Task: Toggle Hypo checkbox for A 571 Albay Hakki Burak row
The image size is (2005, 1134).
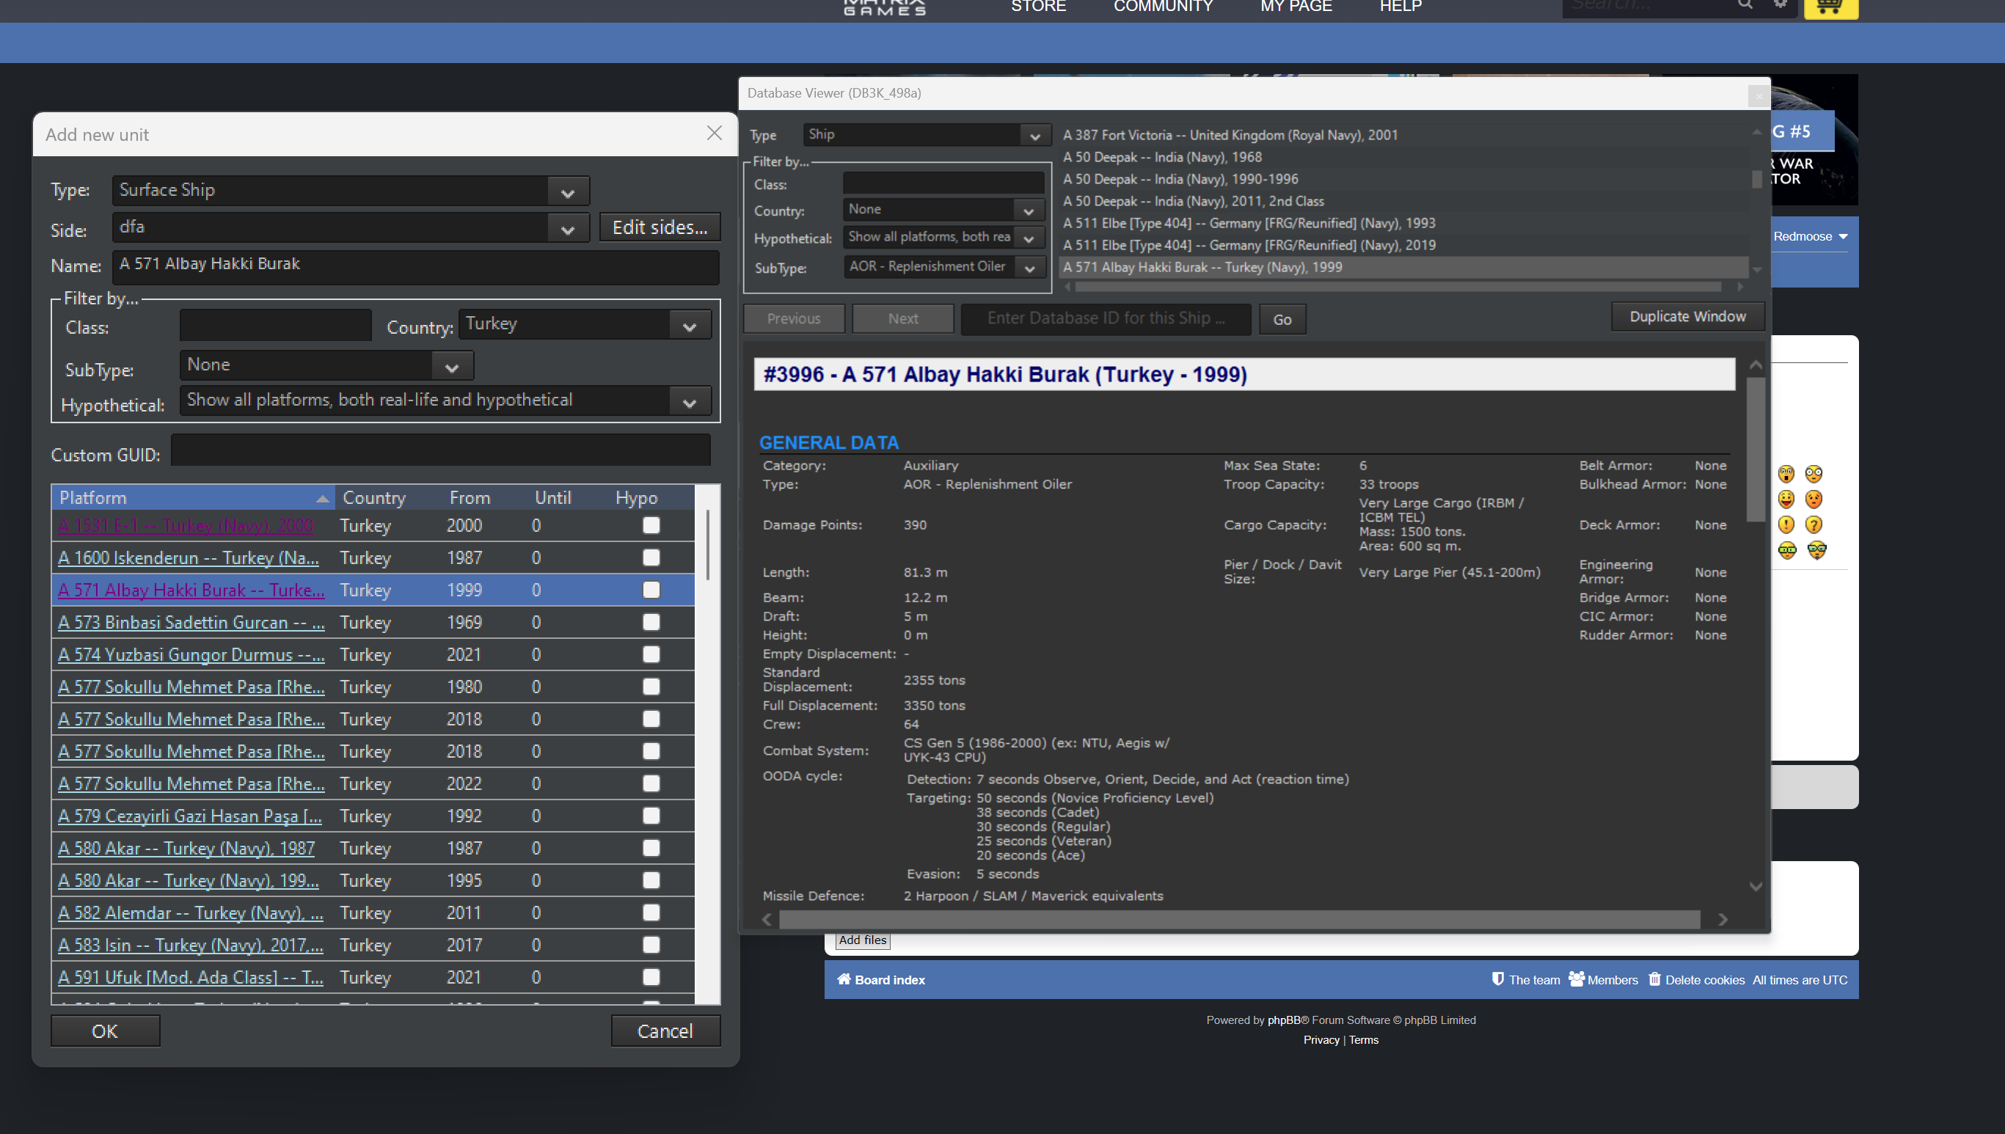Action: (x=651, y=590)
